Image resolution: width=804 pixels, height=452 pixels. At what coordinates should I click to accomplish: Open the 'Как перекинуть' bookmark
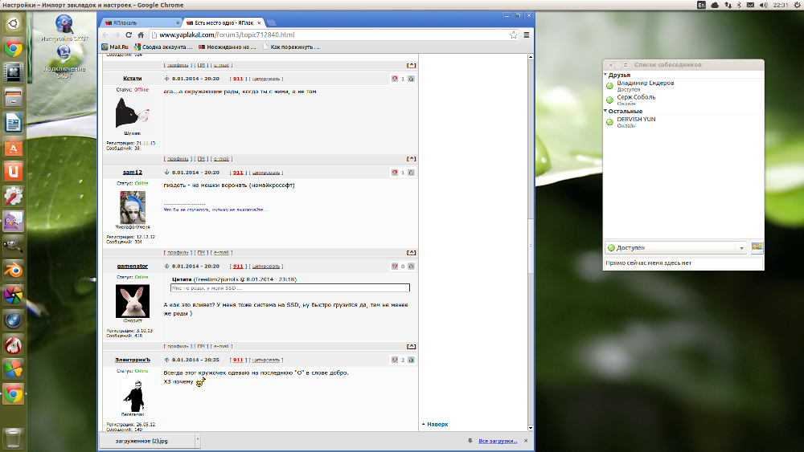click(291, 47)
